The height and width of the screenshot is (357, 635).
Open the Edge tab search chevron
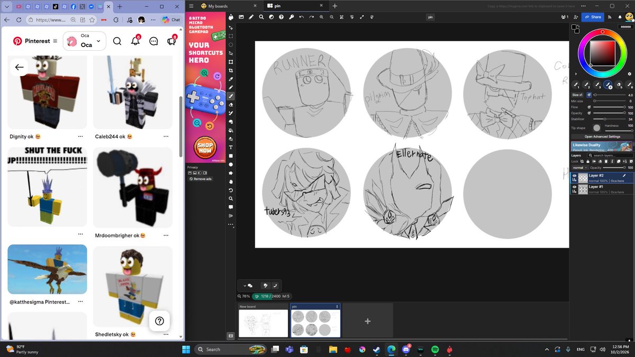[x=7, y=6]
